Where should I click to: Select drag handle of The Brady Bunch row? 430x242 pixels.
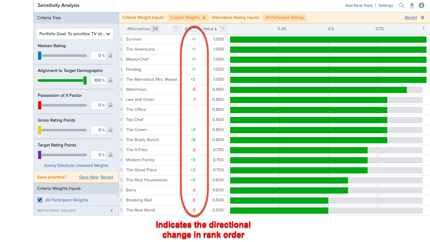click(122, 140)
